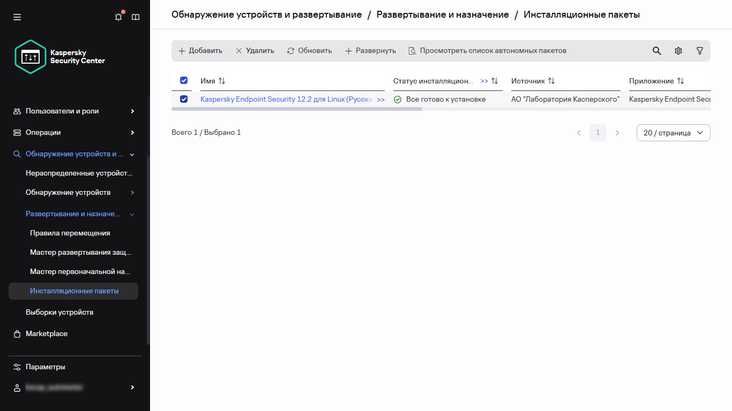Open the items-per-page dropdown showing 20

tap(673, 132)
